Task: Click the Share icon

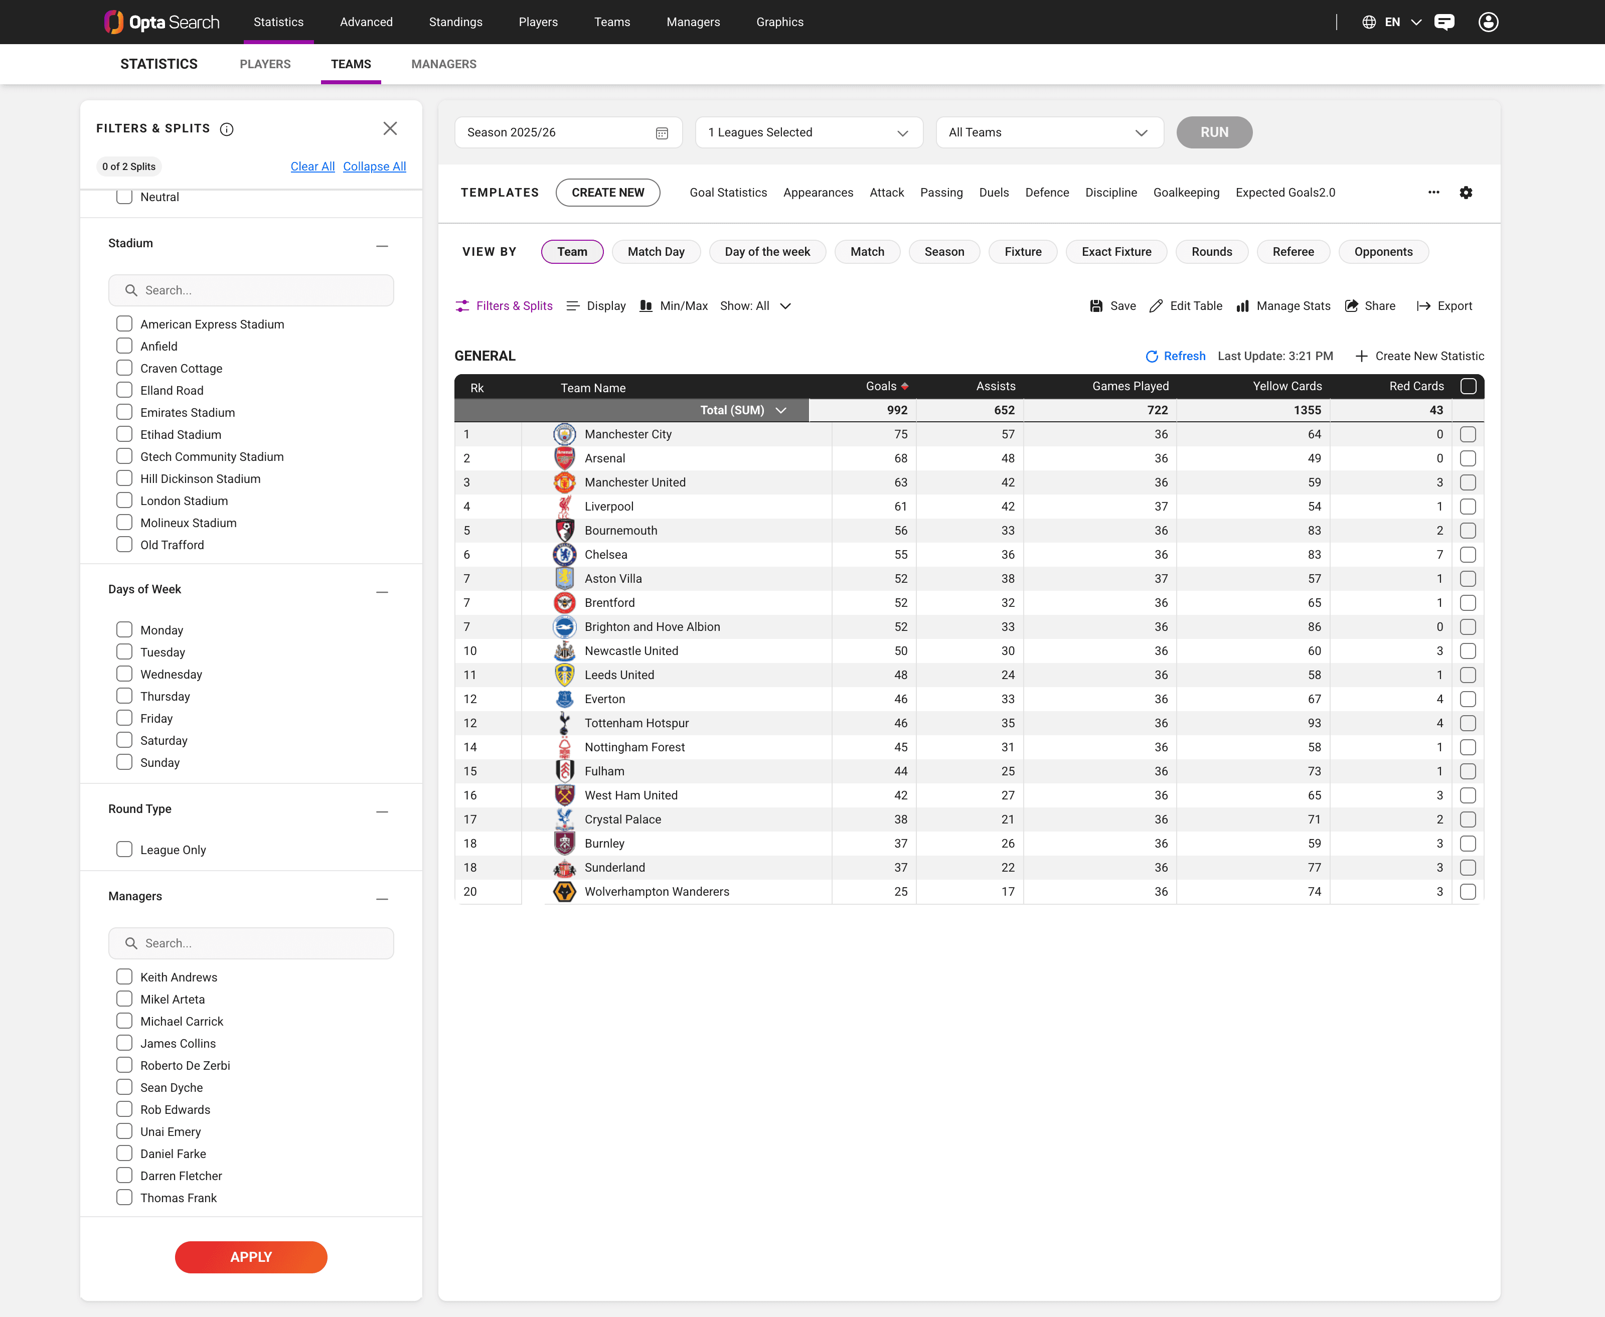Action: [x=1352, y=306]
